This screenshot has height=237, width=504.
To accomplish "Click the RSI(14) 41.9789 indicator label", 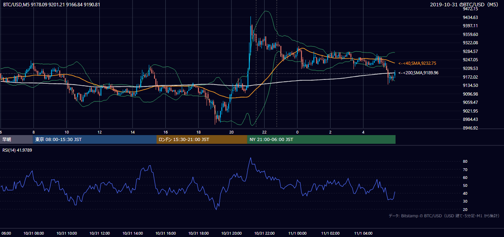I will click(x=17, y=150).
